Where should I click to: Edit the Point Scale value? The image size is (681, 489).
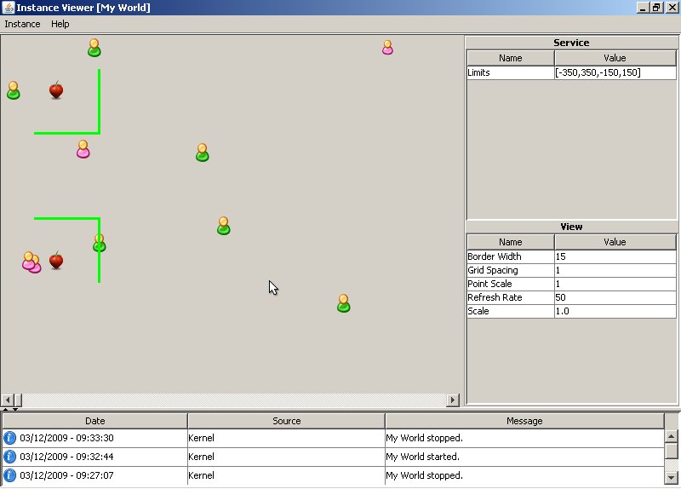coord(615,284)
